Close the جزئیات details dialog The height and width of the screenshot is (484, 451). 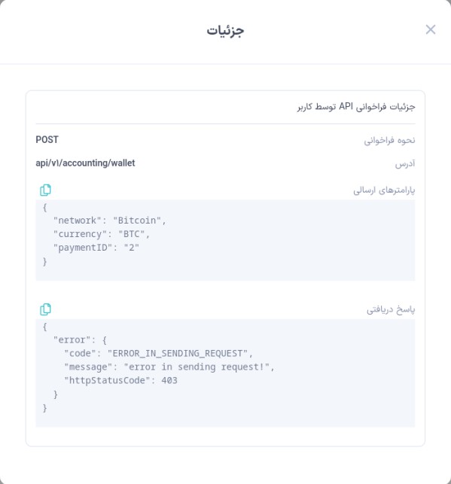click(431, 29)
